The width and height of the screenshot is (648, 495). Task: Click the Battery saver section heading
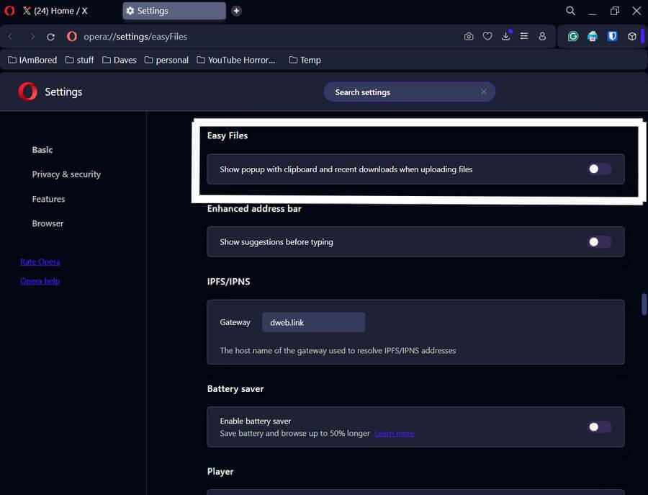(x=235, y=388)
